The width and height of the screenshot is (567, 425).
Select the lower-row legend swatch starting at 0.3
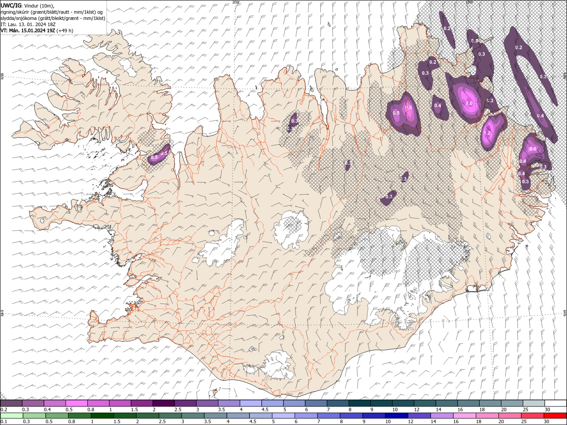point(33,416)
